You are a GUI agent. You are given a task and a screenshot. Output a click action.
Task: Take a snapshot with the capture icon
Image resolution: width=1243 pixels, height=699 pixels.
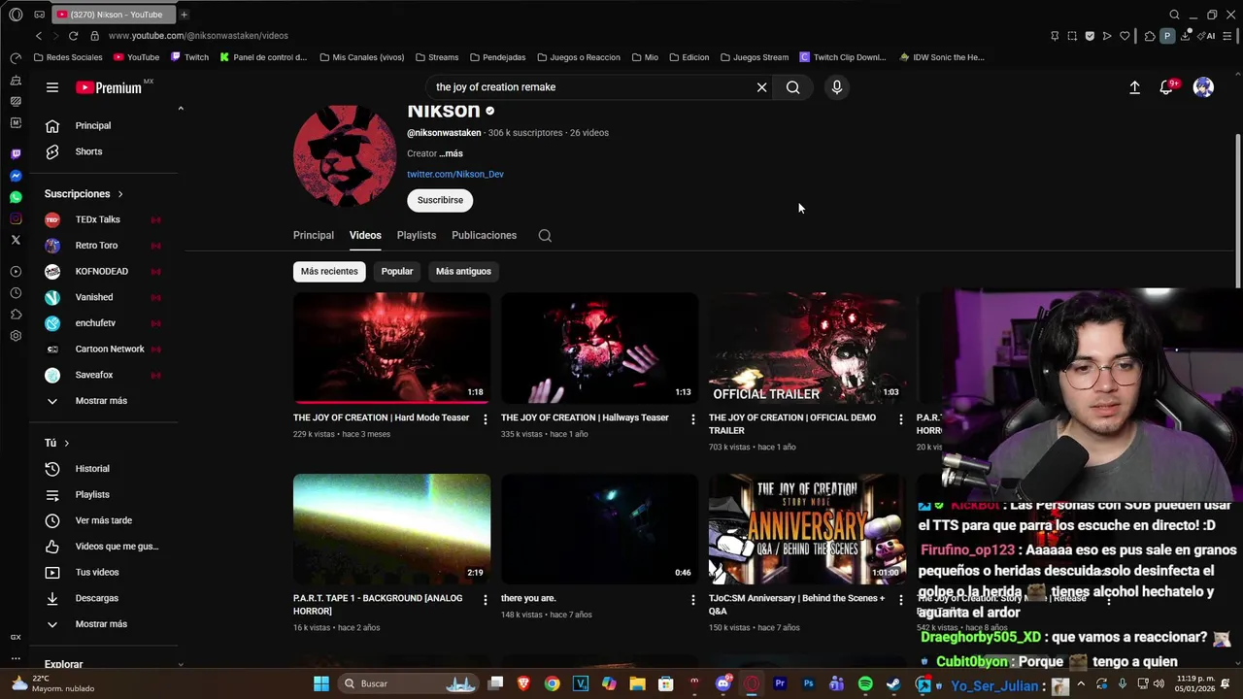point(1072,36)
